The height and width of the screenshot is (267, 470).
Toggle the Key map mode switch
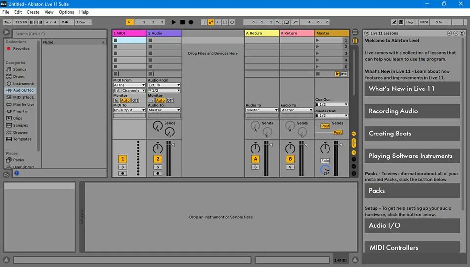coord(410,22)
